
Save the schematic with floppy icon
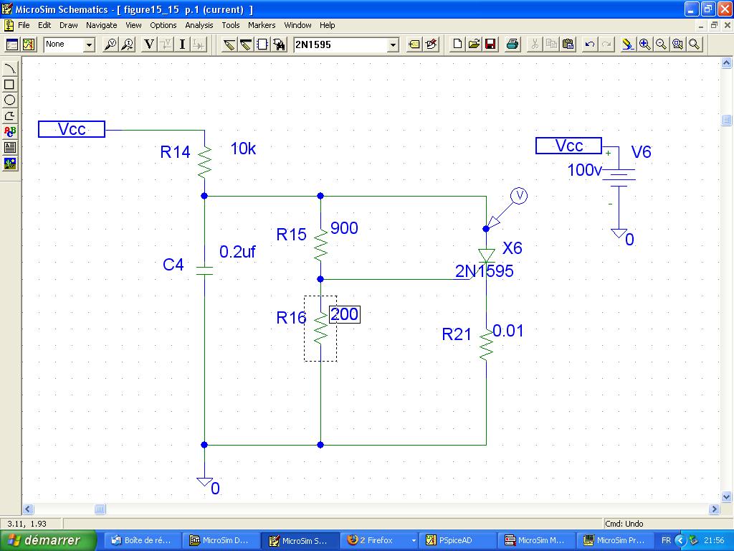490,44
